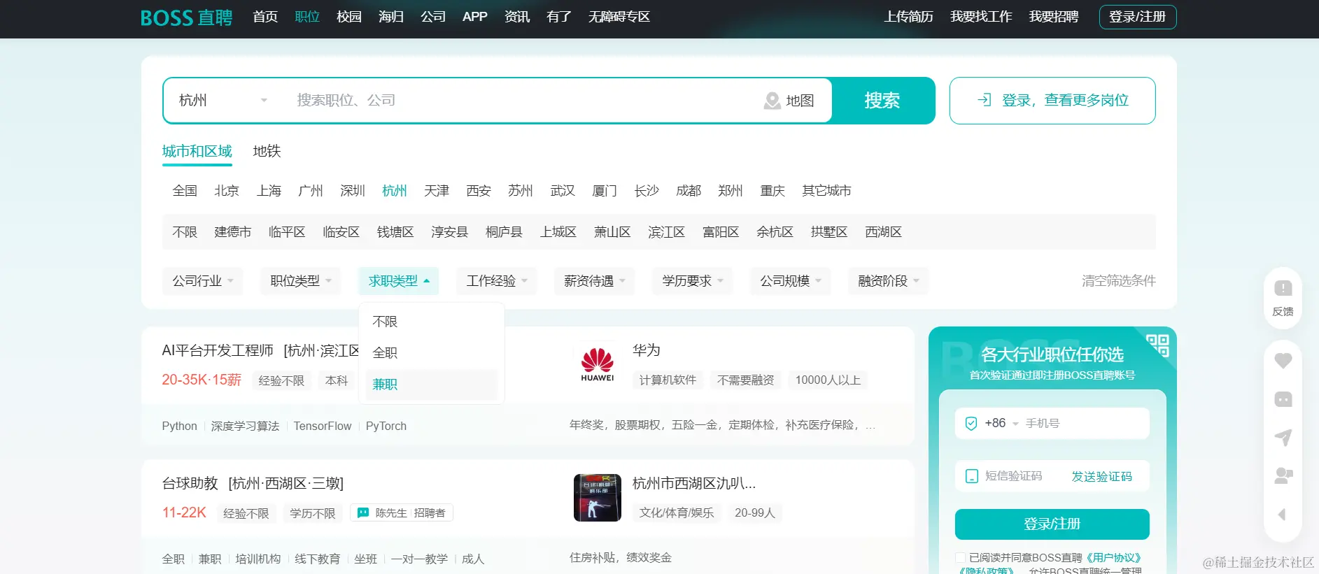Select district 拱墅区

coord(829,232)
